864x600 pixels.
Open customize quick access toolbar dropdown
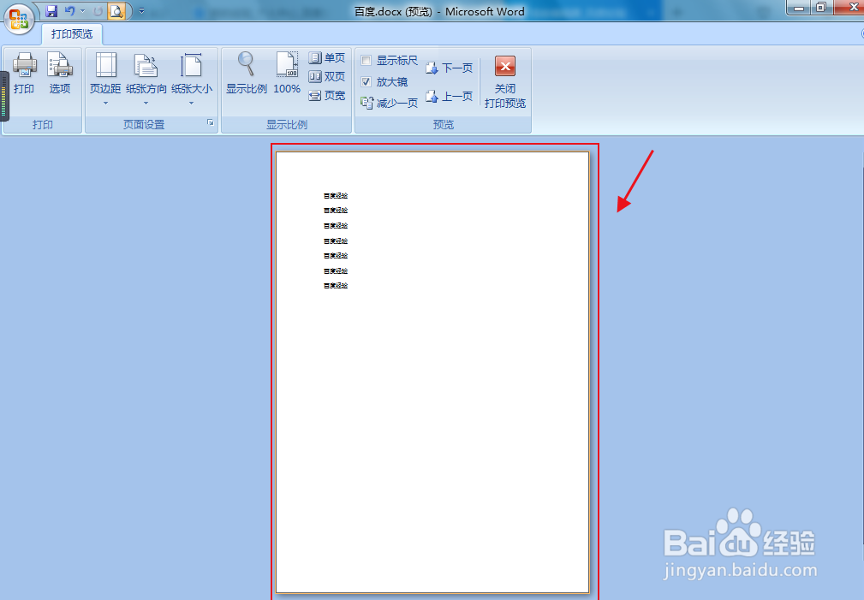click(x=141, y=11)
